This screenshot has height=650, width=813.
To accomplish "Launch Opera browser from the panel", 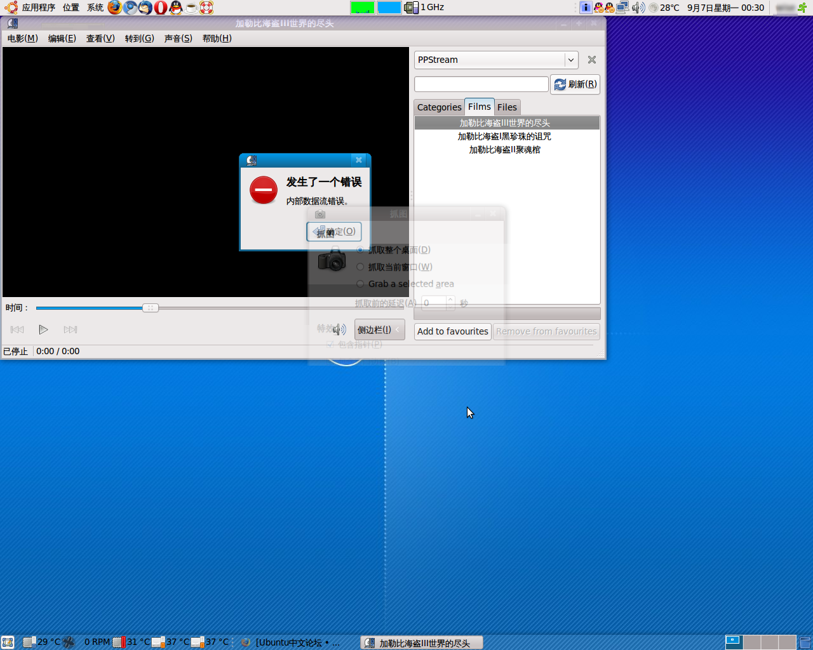I will [161, 8].
